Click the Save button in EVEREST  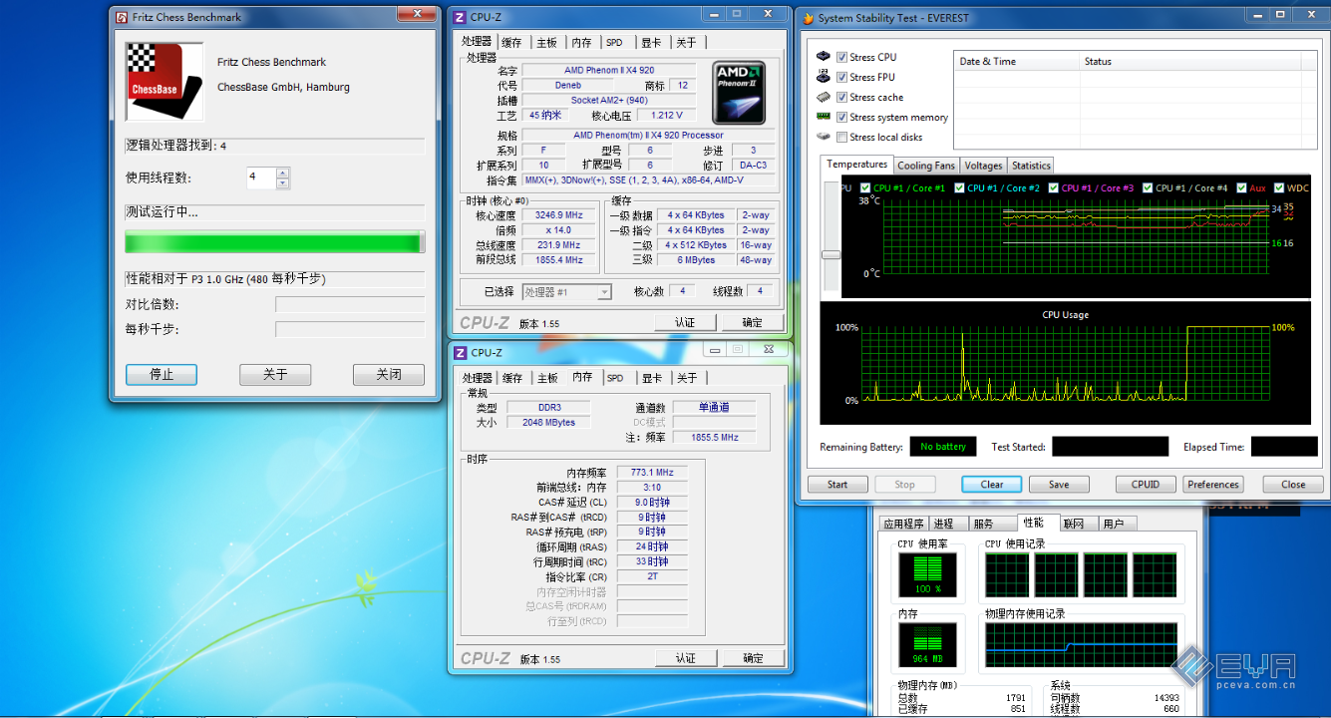pyautogui.click(x=1059, y=485)
